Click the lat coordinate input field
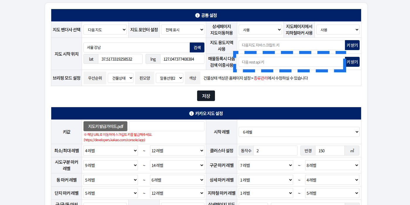The image size is (410, 205). point(120,59)
